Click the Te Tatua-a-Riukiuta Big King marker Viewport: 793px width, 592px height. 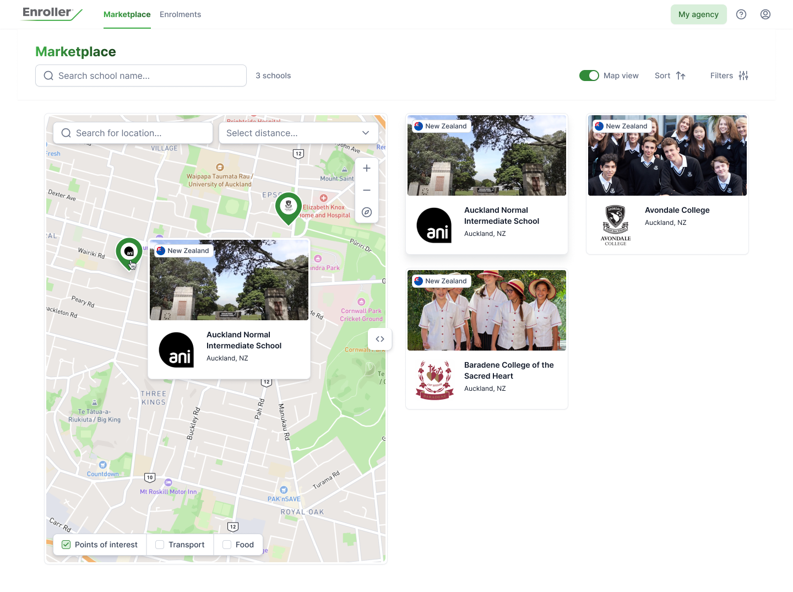[x=95, y=402]
